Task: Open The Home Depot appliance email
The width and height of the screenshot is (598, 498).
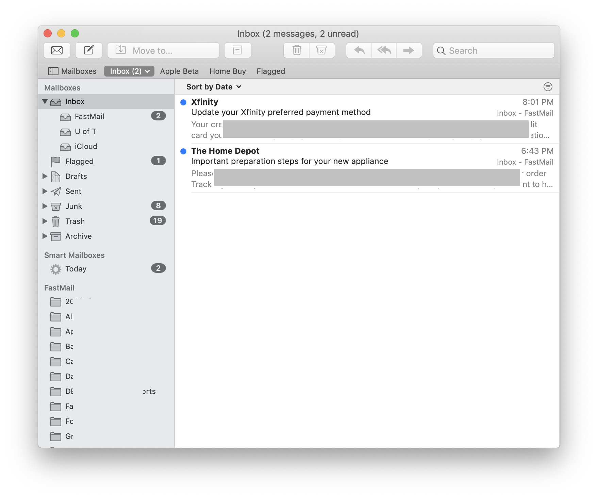Action: point(367,168)
